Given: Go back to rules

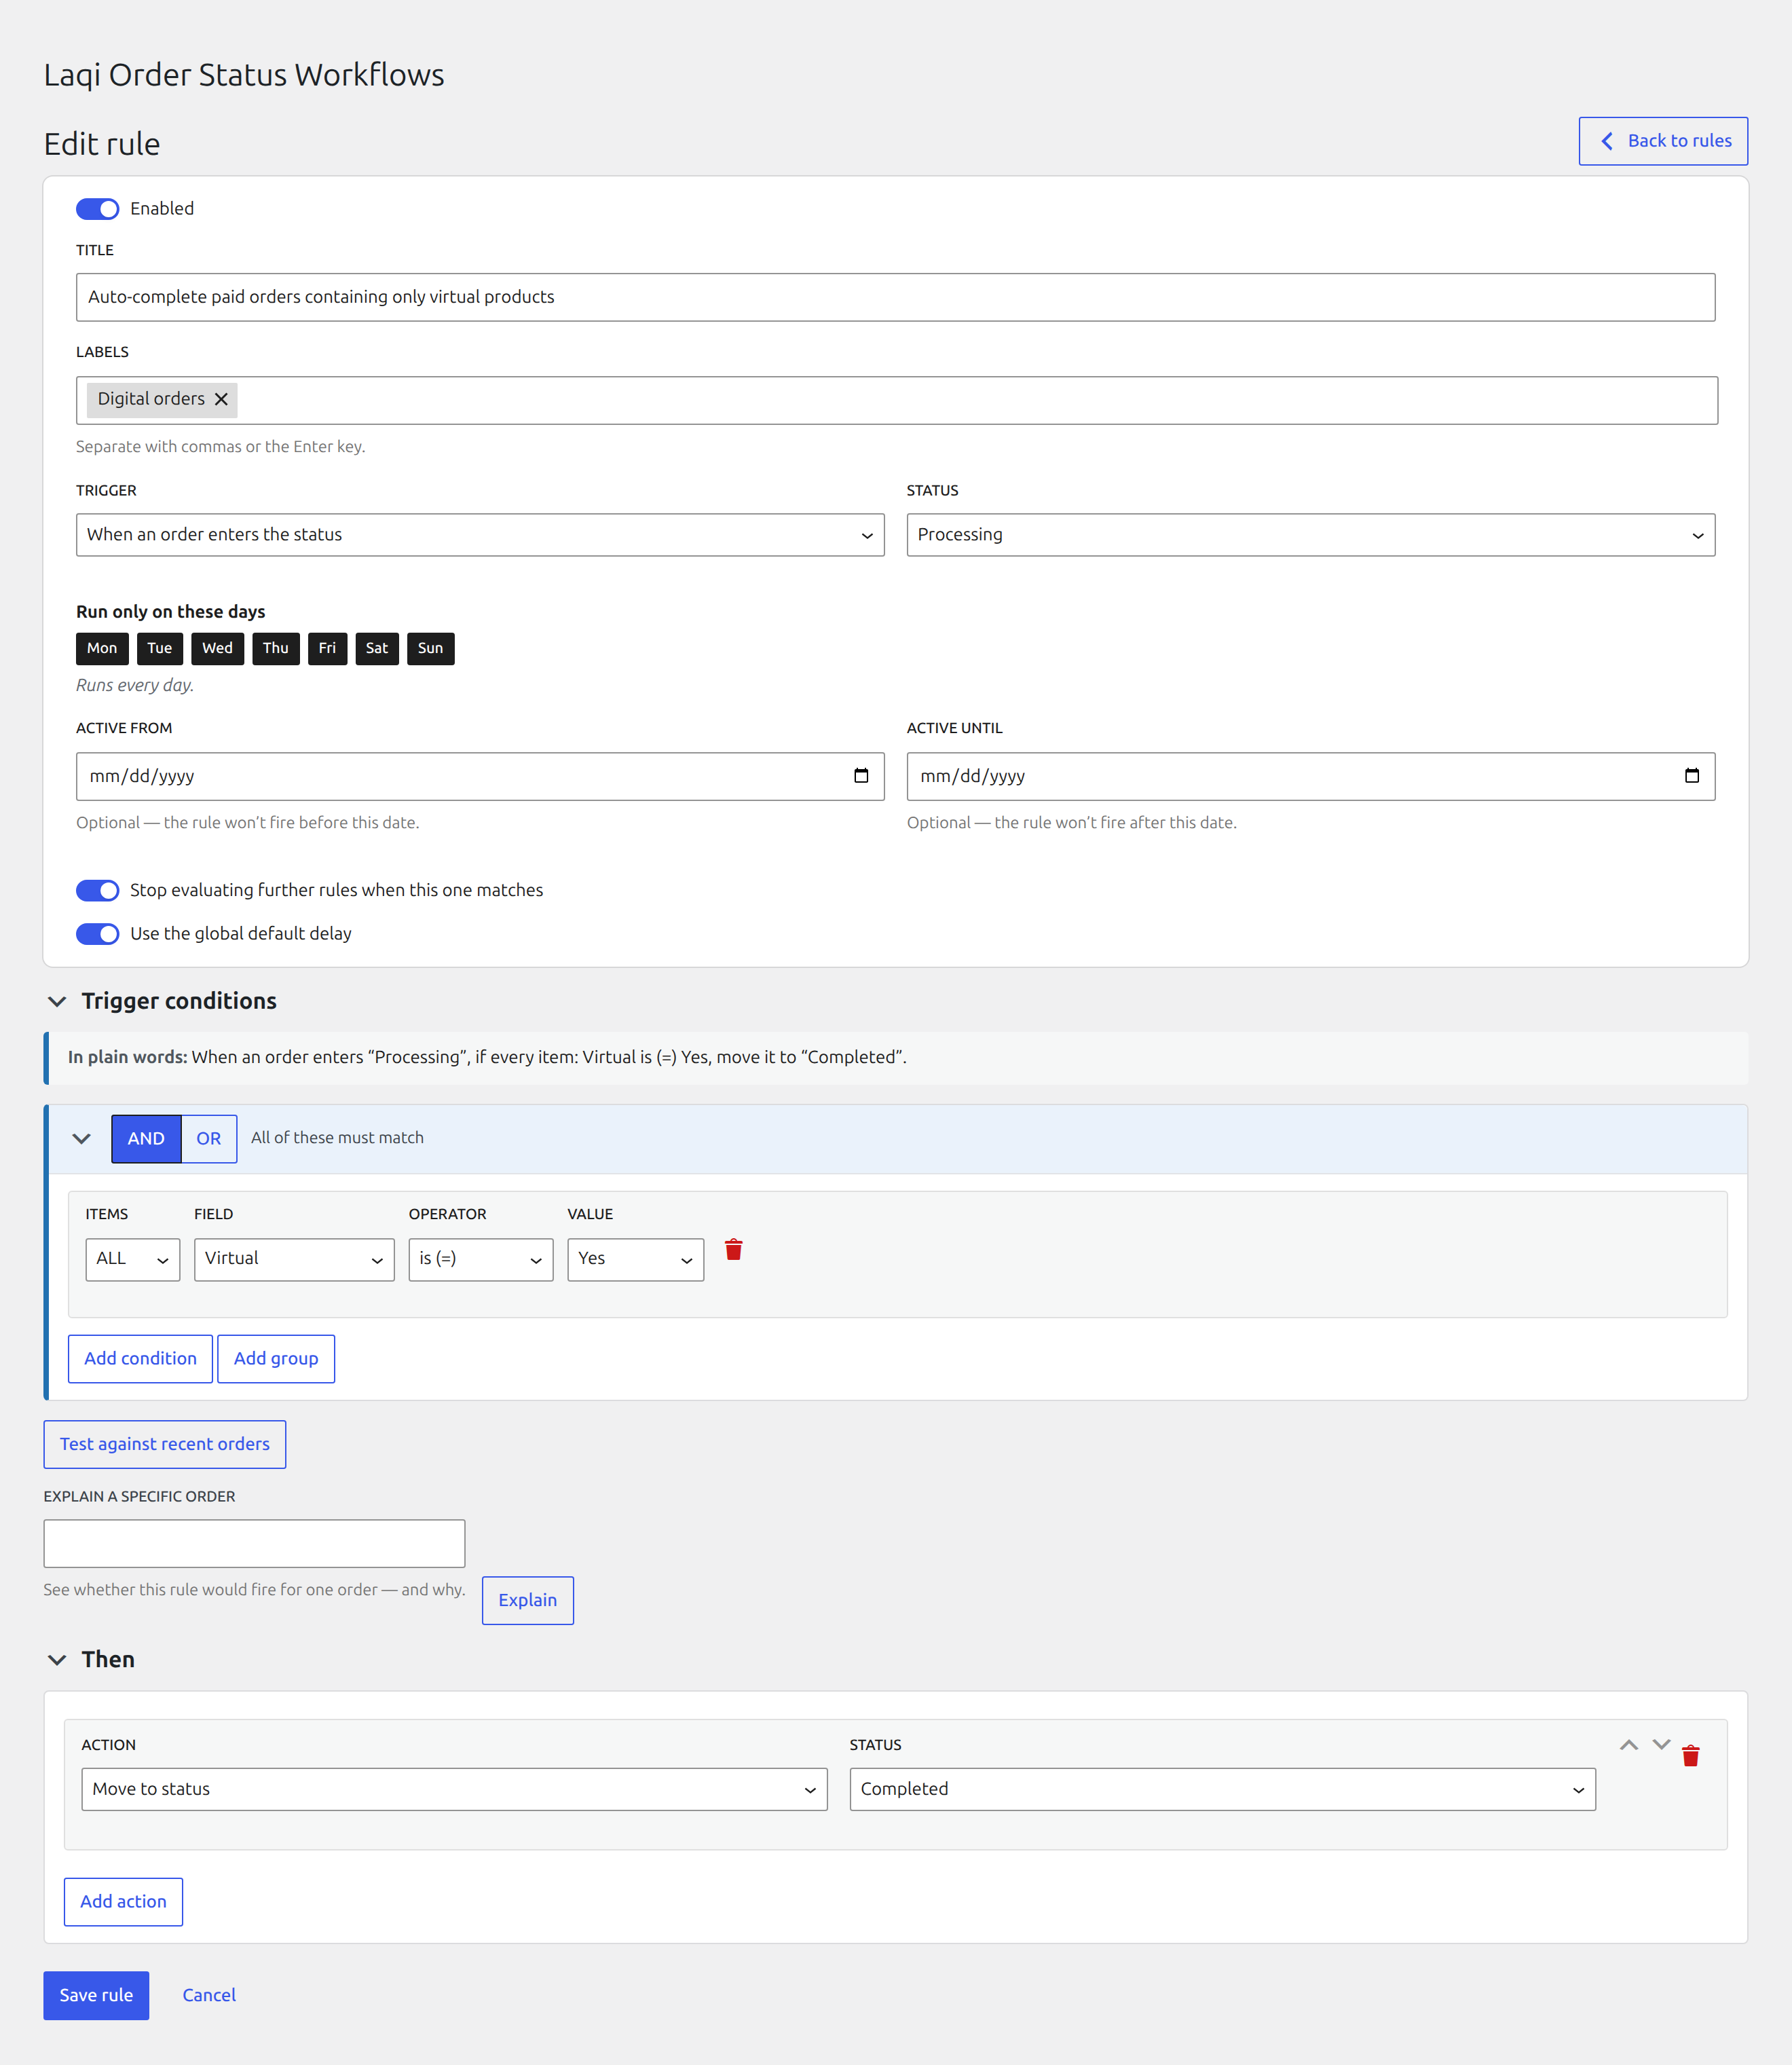Looking at the screenshot, I should tap(1664, 141).
